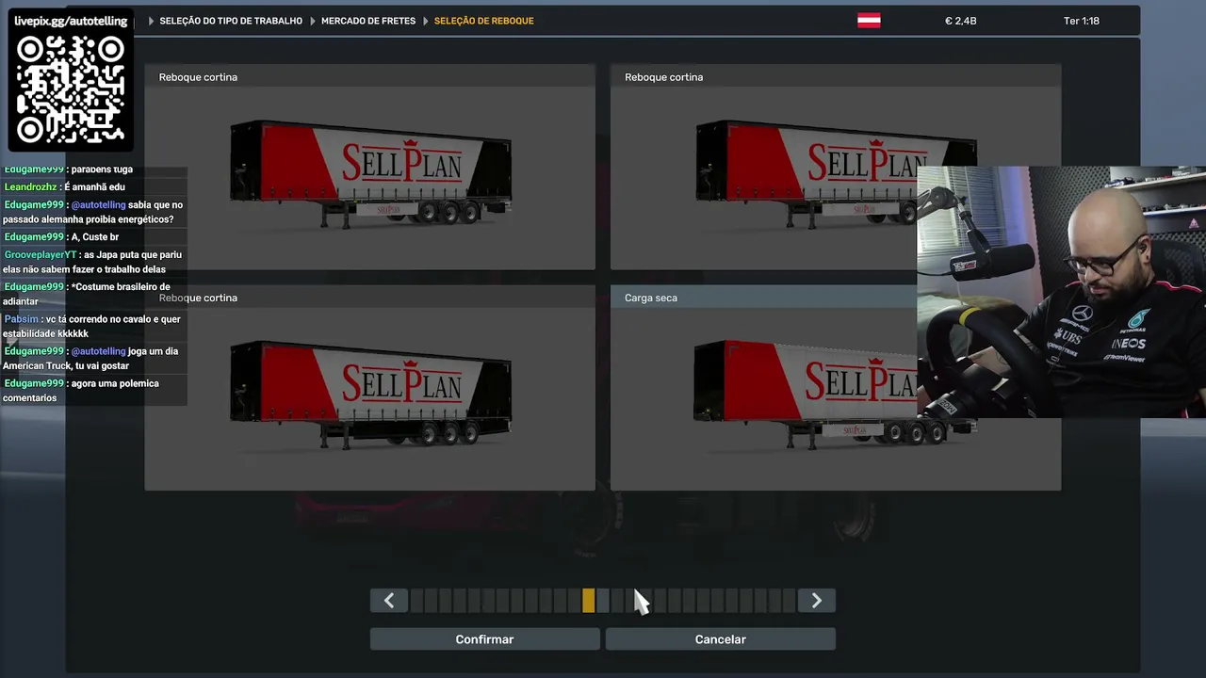Click chat message mentioning 'American Truck'

pos(90,359)
